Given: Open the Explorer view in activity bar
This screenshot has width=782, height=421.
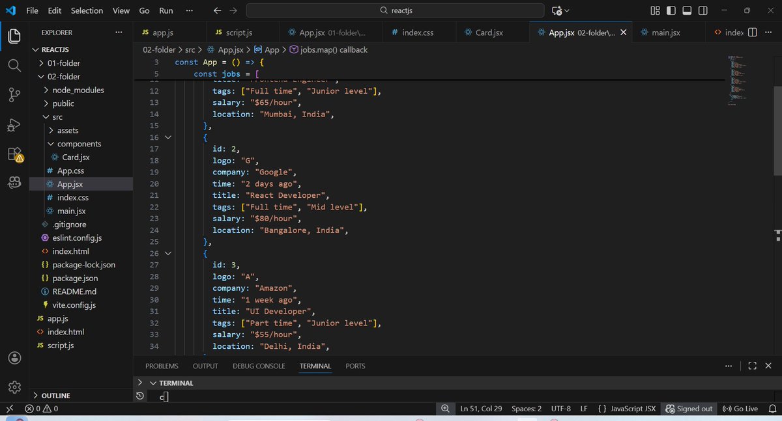Looking at the screenshot, I should coord(14,36).
